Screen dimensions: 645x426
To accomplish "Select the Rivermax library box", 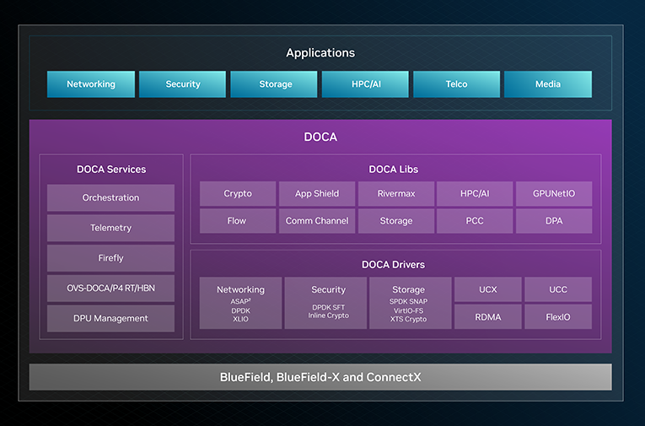I will pos(396,193).
